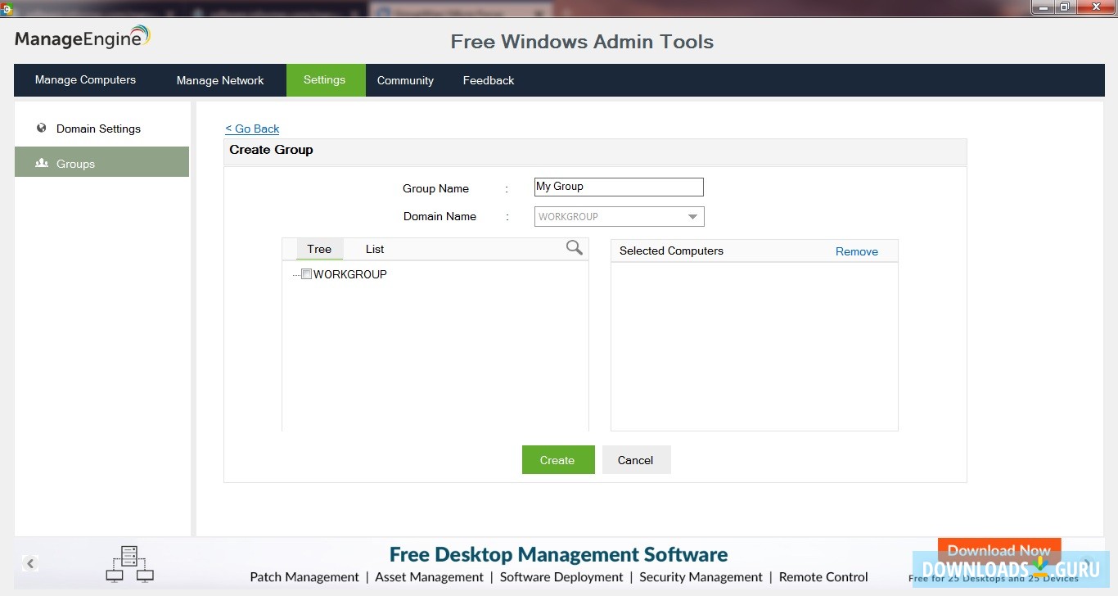Switch to the Manage Network tab
This screenshot has width=1118, height=596.
coord(220,80)
